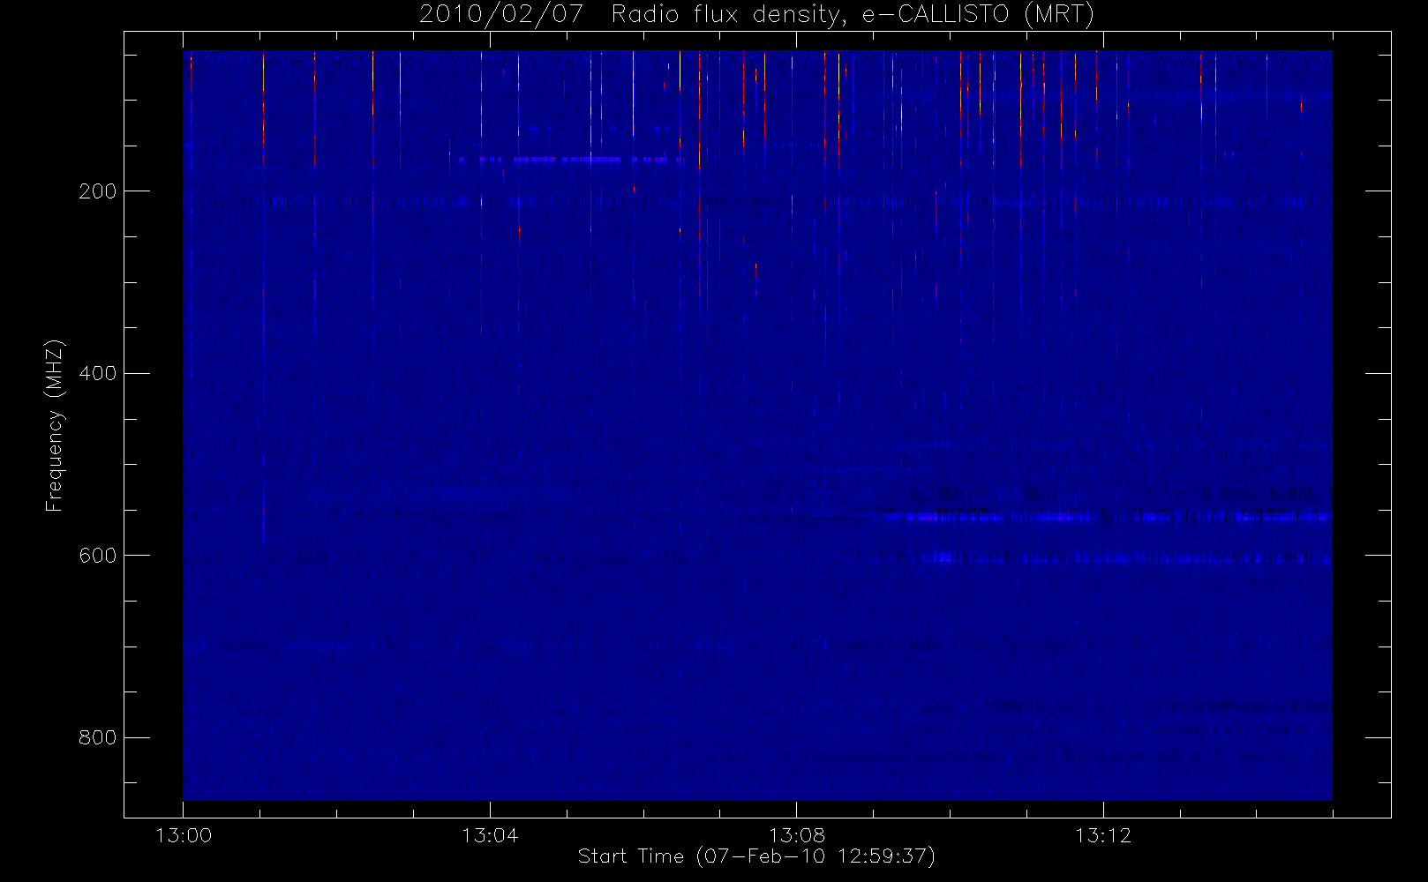Click the 600 frequency tick label
1428x882 pixels.
point(97,556)
